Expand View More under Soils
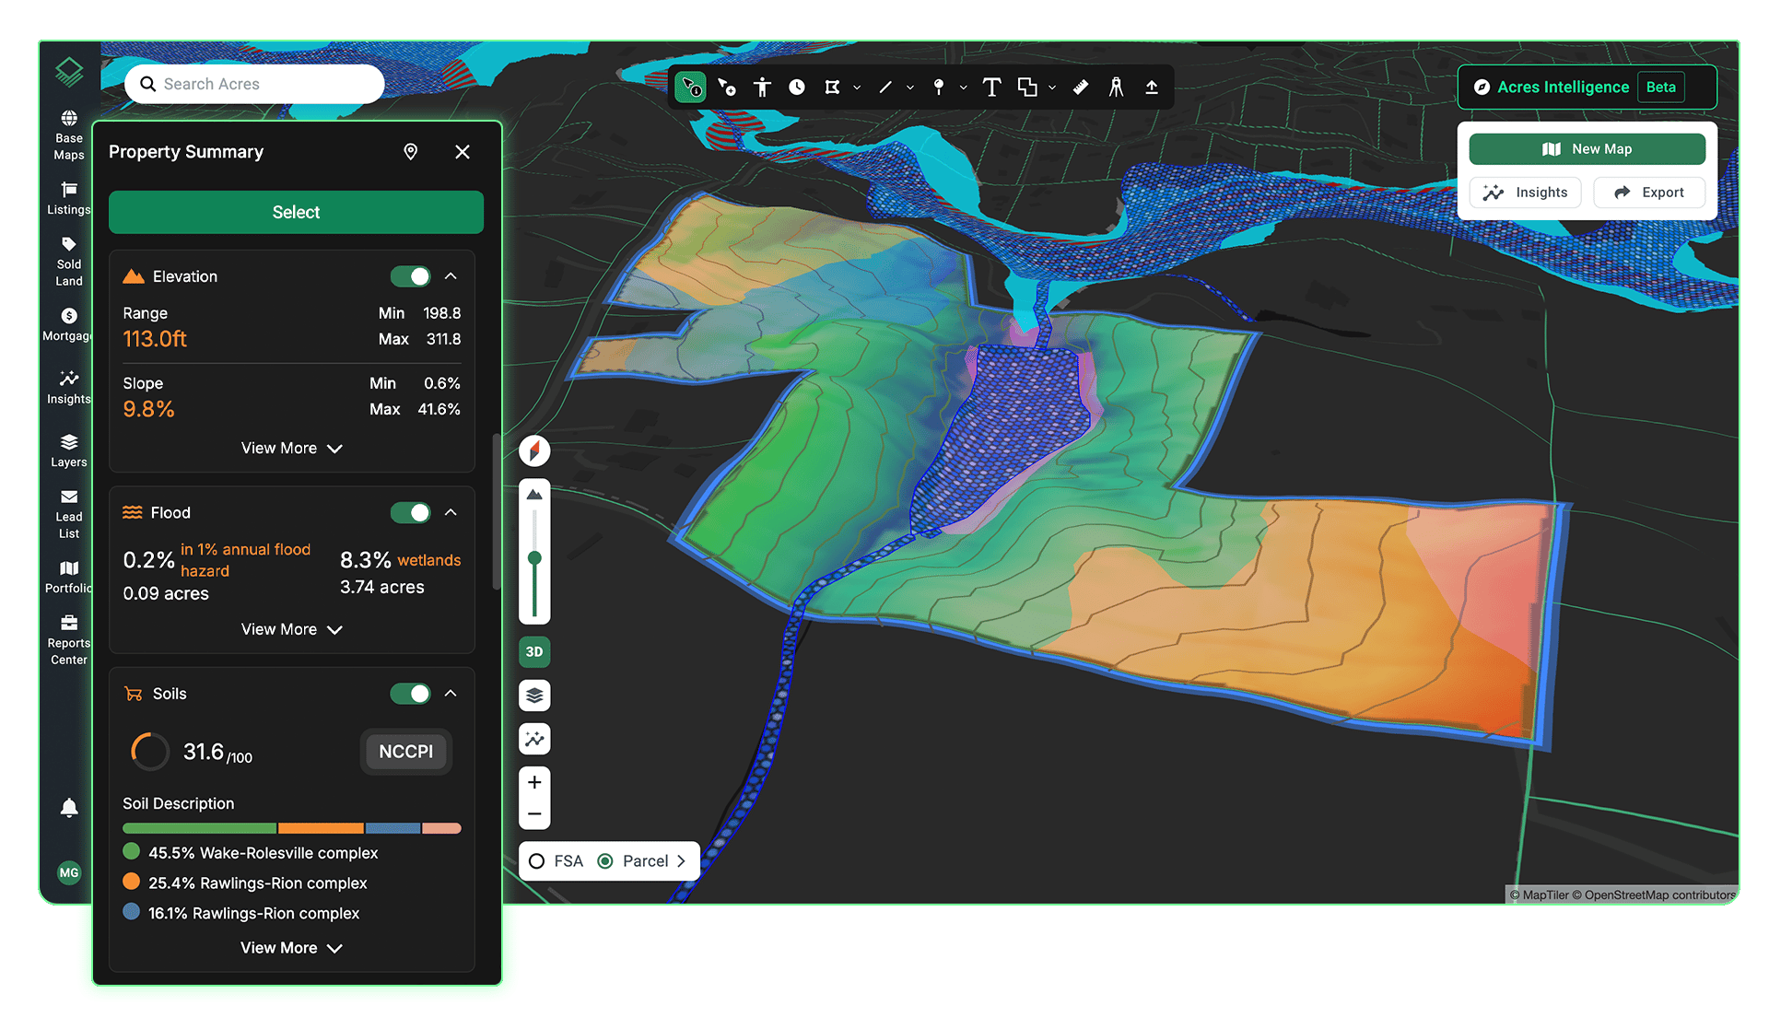Image resolution: width=1769 pixels, height=1017 pixels. (291, 948)
